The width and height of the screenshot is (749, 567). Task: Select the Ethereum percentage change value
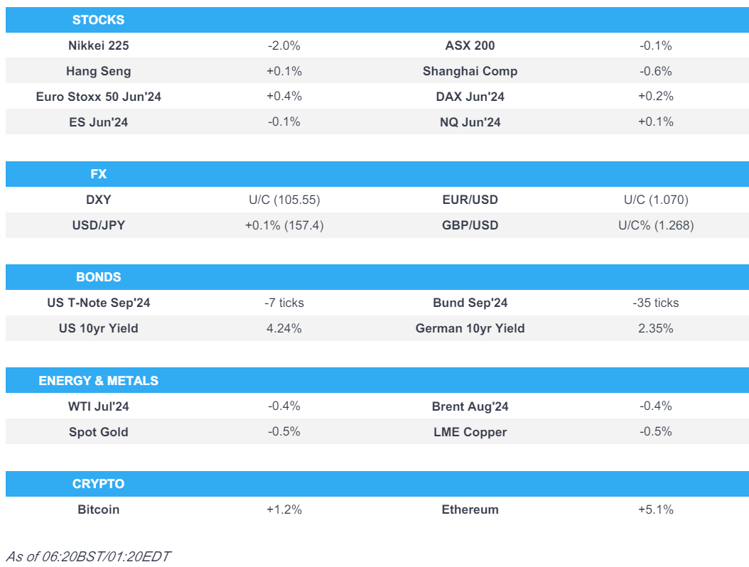[655, 509]
